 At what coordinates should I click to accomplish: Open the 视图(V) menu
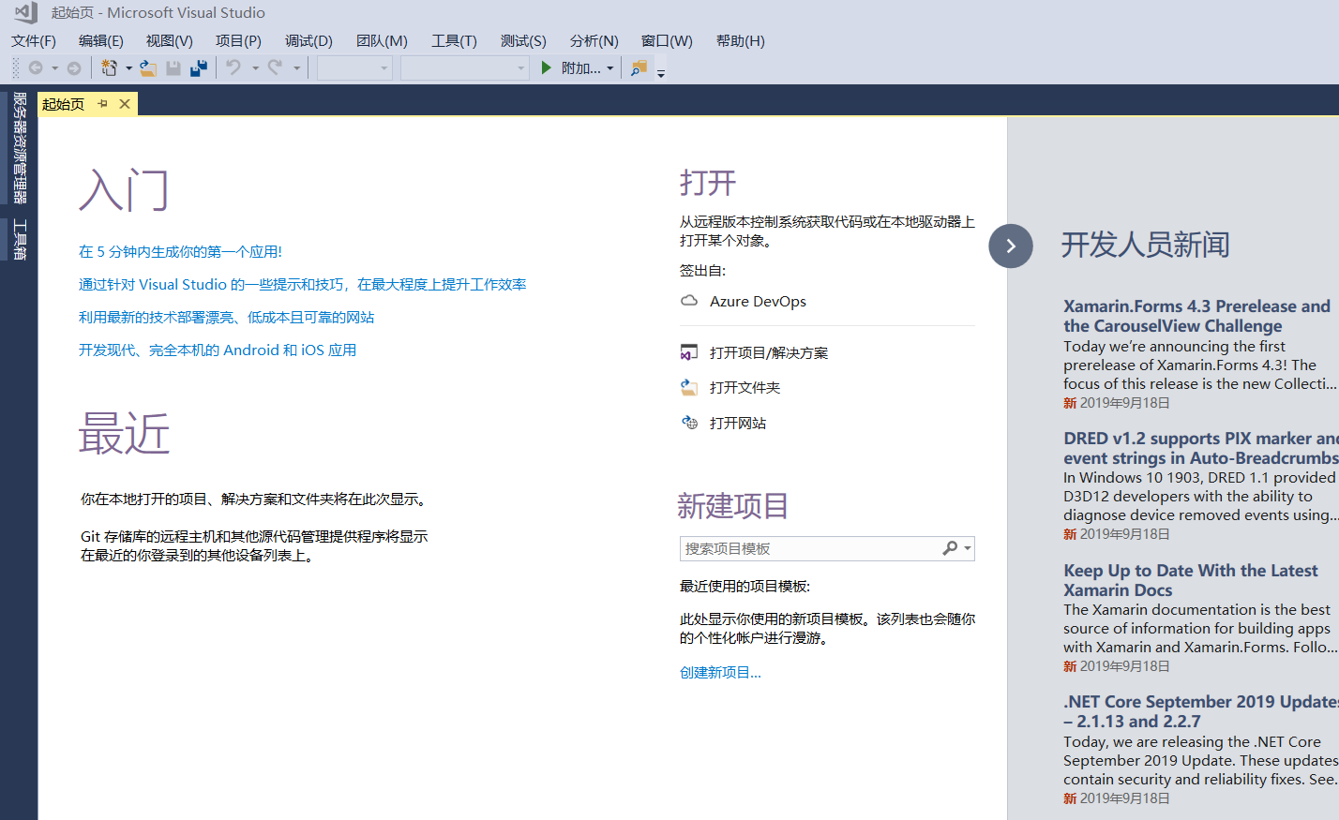170,41
